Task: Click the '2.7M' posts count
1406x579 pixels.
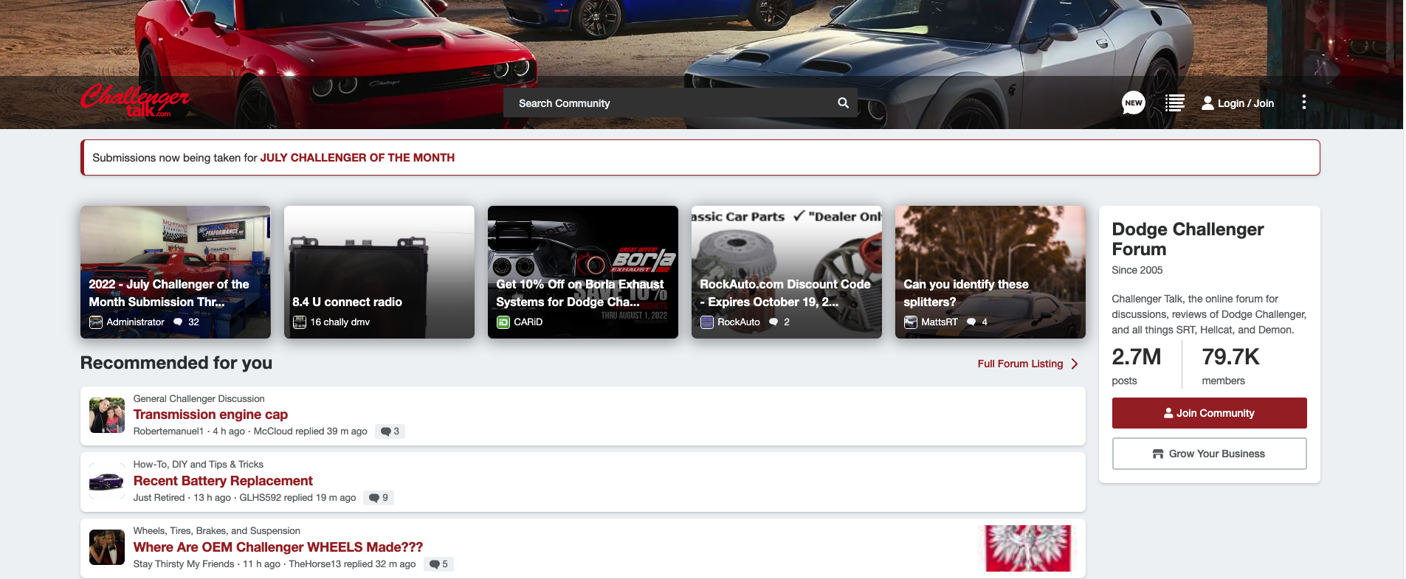Action: [x=1136, y=357]
